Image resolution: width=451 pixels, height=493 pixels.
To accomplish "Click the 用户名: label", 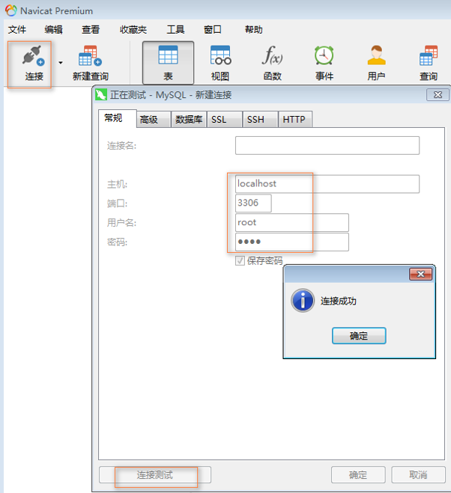I will coord(121,223).
